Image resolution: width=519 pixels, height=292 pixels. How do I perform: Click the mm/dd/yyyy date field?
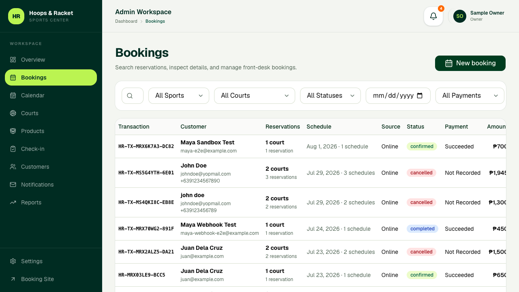(x=398, y=96)
